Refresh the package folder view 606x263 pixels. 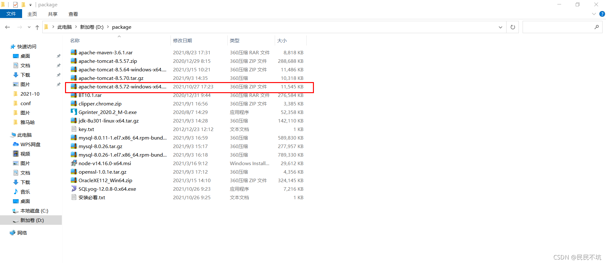pos(513,27)
